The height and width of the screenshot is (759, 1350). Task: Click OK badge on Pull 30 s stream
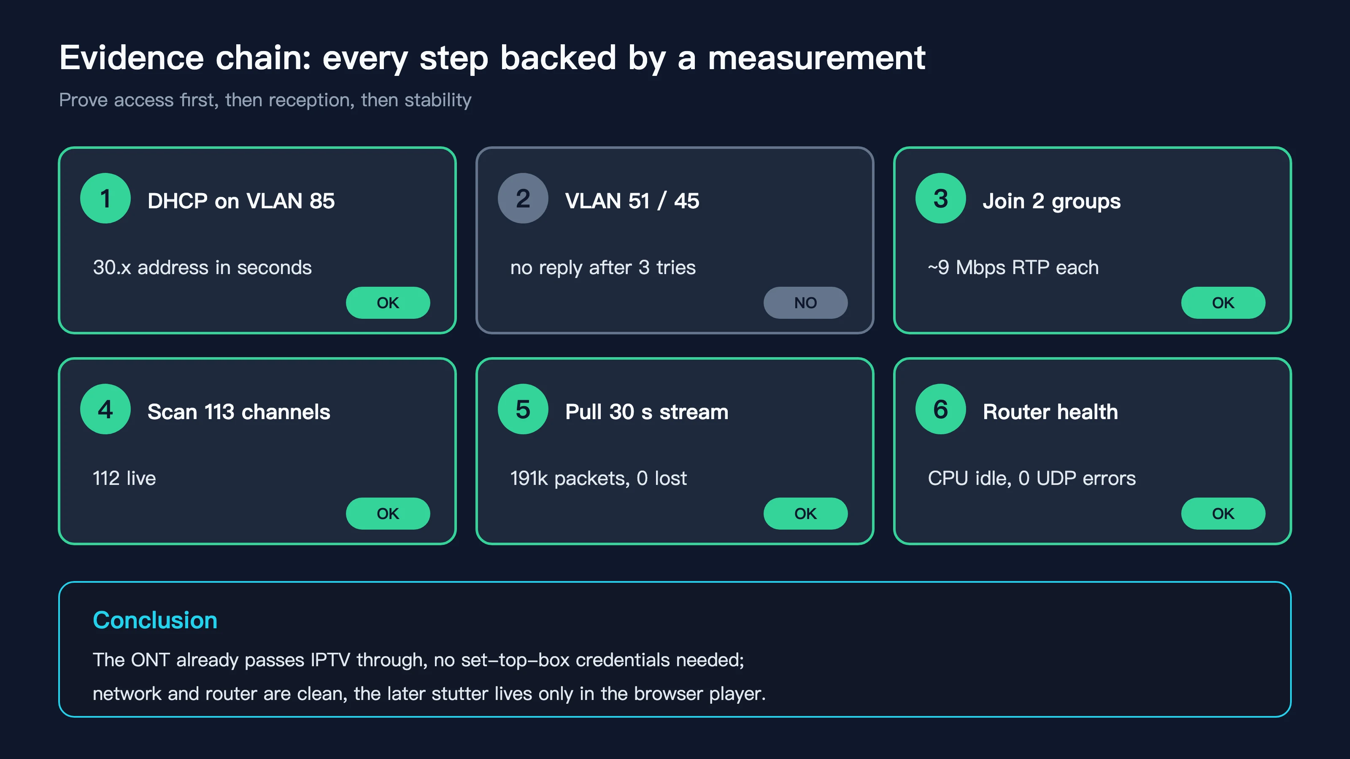click(805, 513)
